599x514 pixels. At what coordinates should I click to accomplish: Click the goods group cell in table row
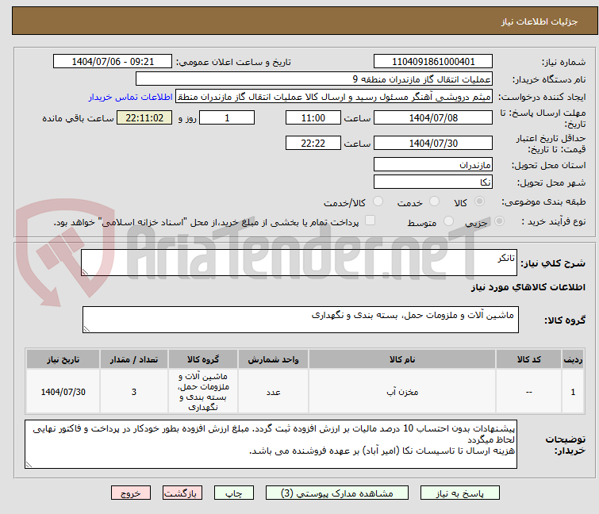click(x=203, y=392)
